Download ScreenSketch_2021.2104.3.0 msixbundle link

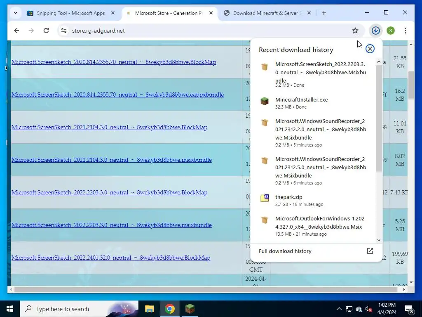111,160
